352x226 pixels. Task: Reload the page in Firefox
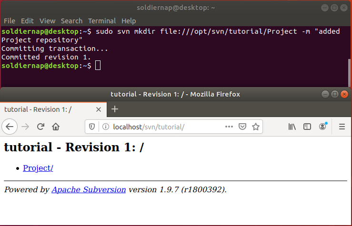[40, 127]
